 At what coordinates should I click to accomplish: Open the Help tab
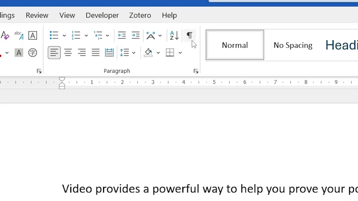pos(169,15)
